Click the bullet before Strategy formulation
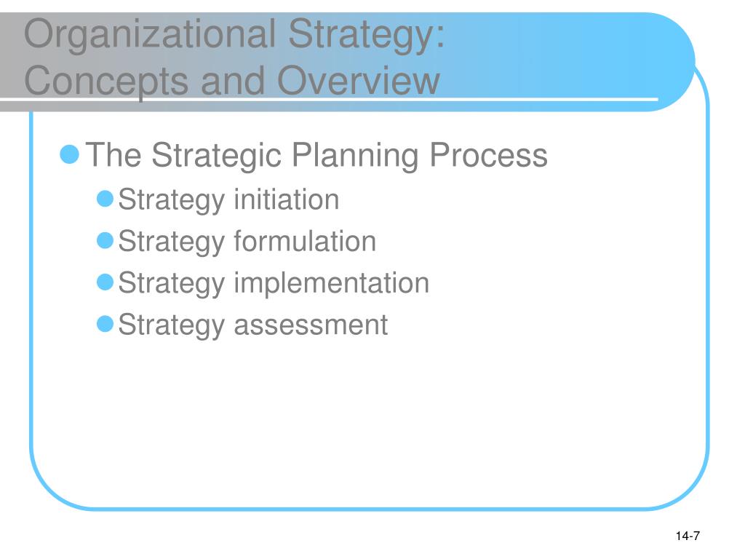Viewport: 745px width, 559px height. tap(105, 240)
